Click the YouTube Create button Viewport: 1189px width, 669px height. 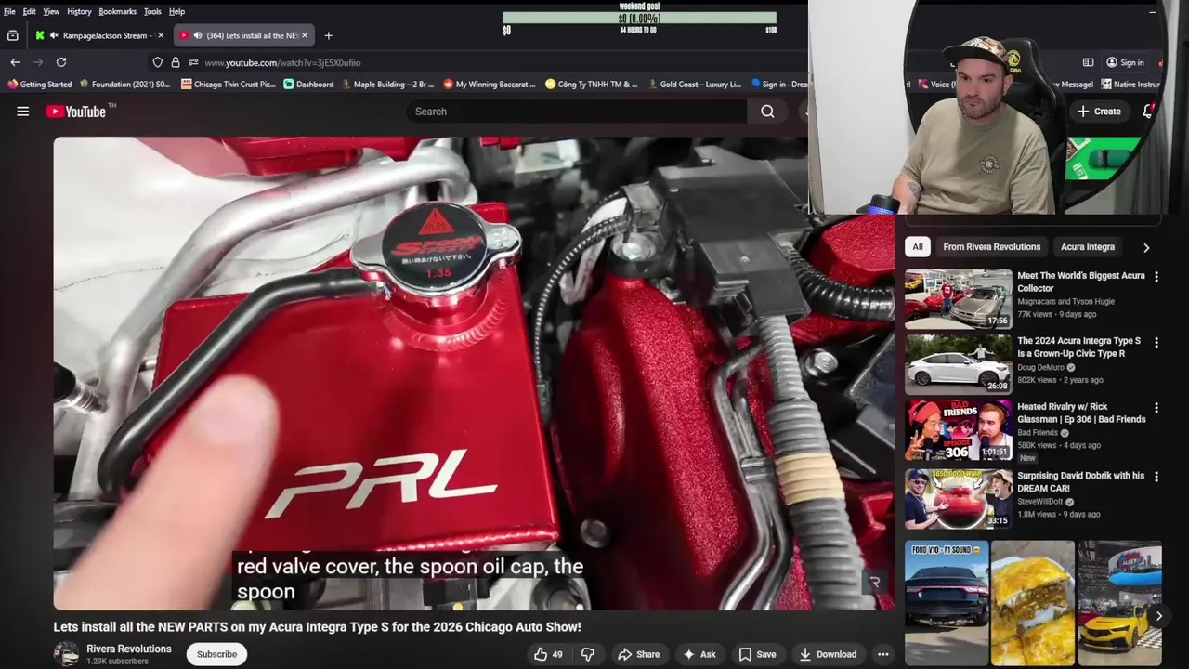(x=1100, y=111)
